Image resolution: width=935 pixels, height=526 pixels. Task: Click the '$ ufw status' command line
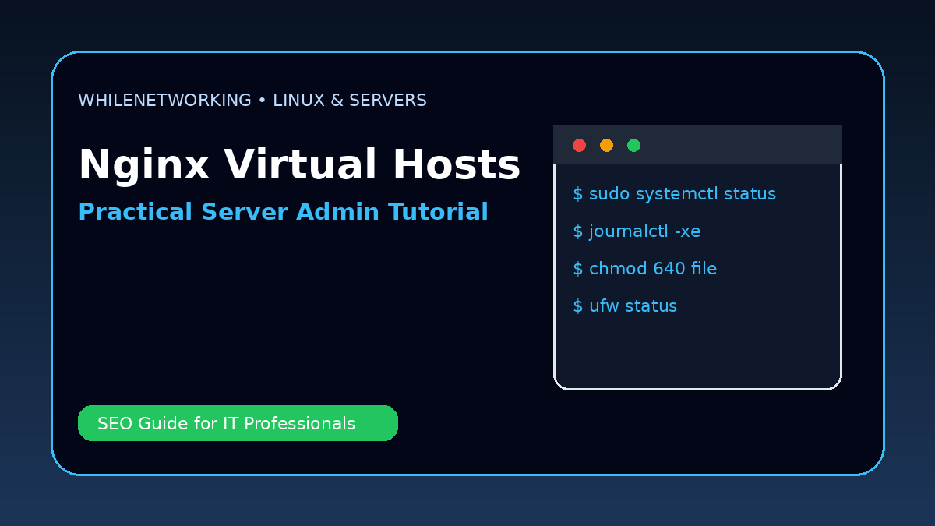tap(625, 306)
